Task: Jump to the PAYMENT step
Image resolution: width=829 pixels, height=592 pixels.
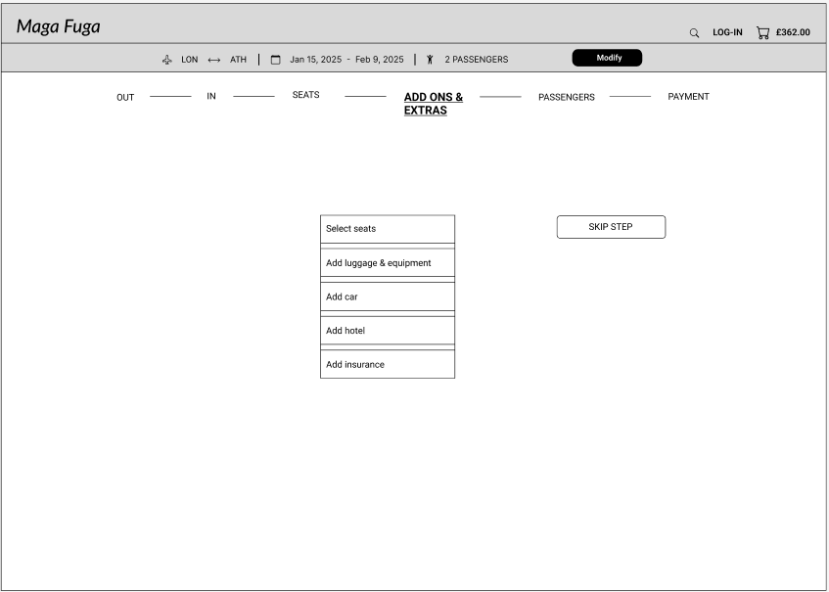Action: point(688,96)
